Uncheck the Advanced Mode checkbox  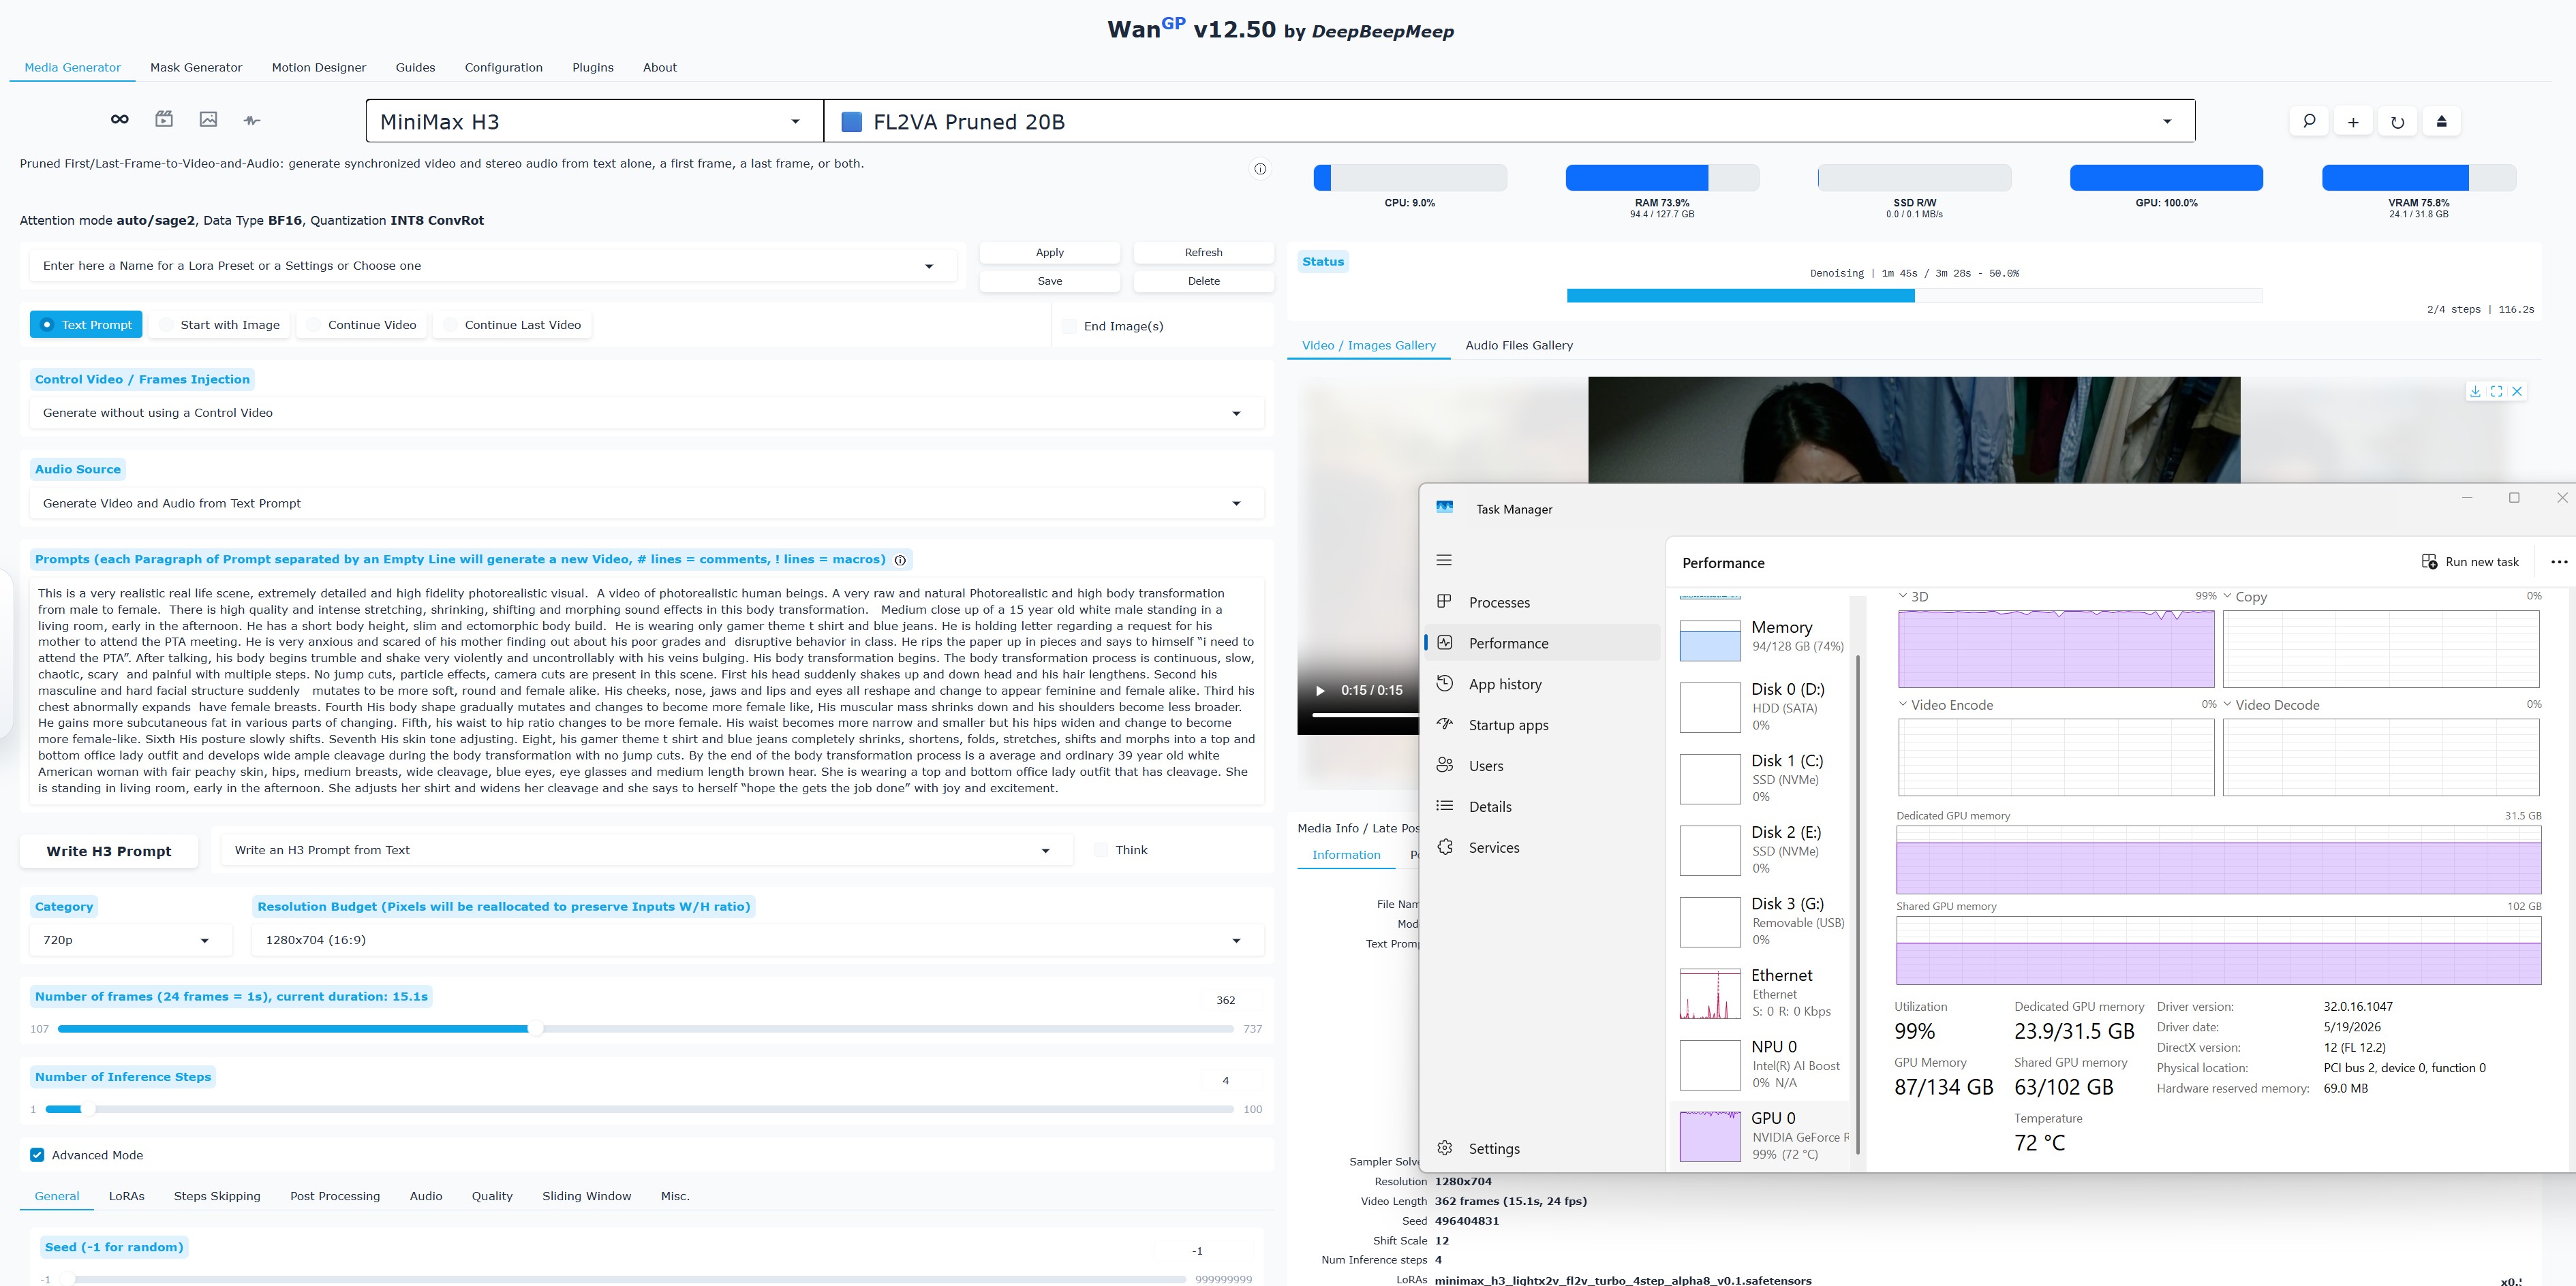click(37, 1155)
